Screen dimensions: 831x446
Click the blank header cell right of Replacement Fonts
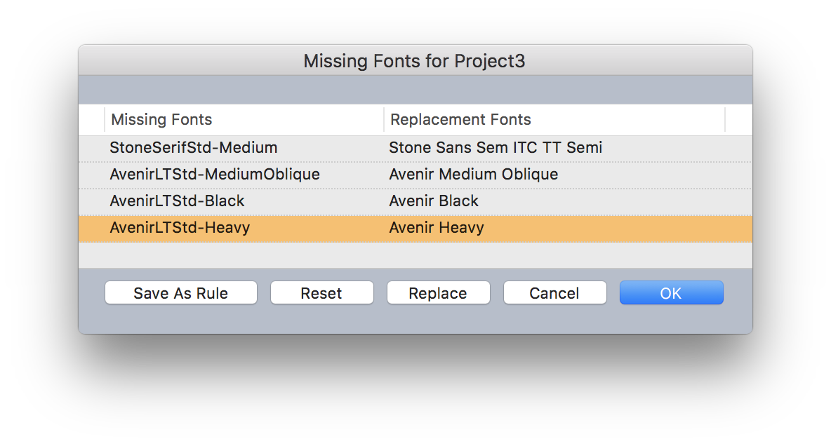tap(738, 120)
